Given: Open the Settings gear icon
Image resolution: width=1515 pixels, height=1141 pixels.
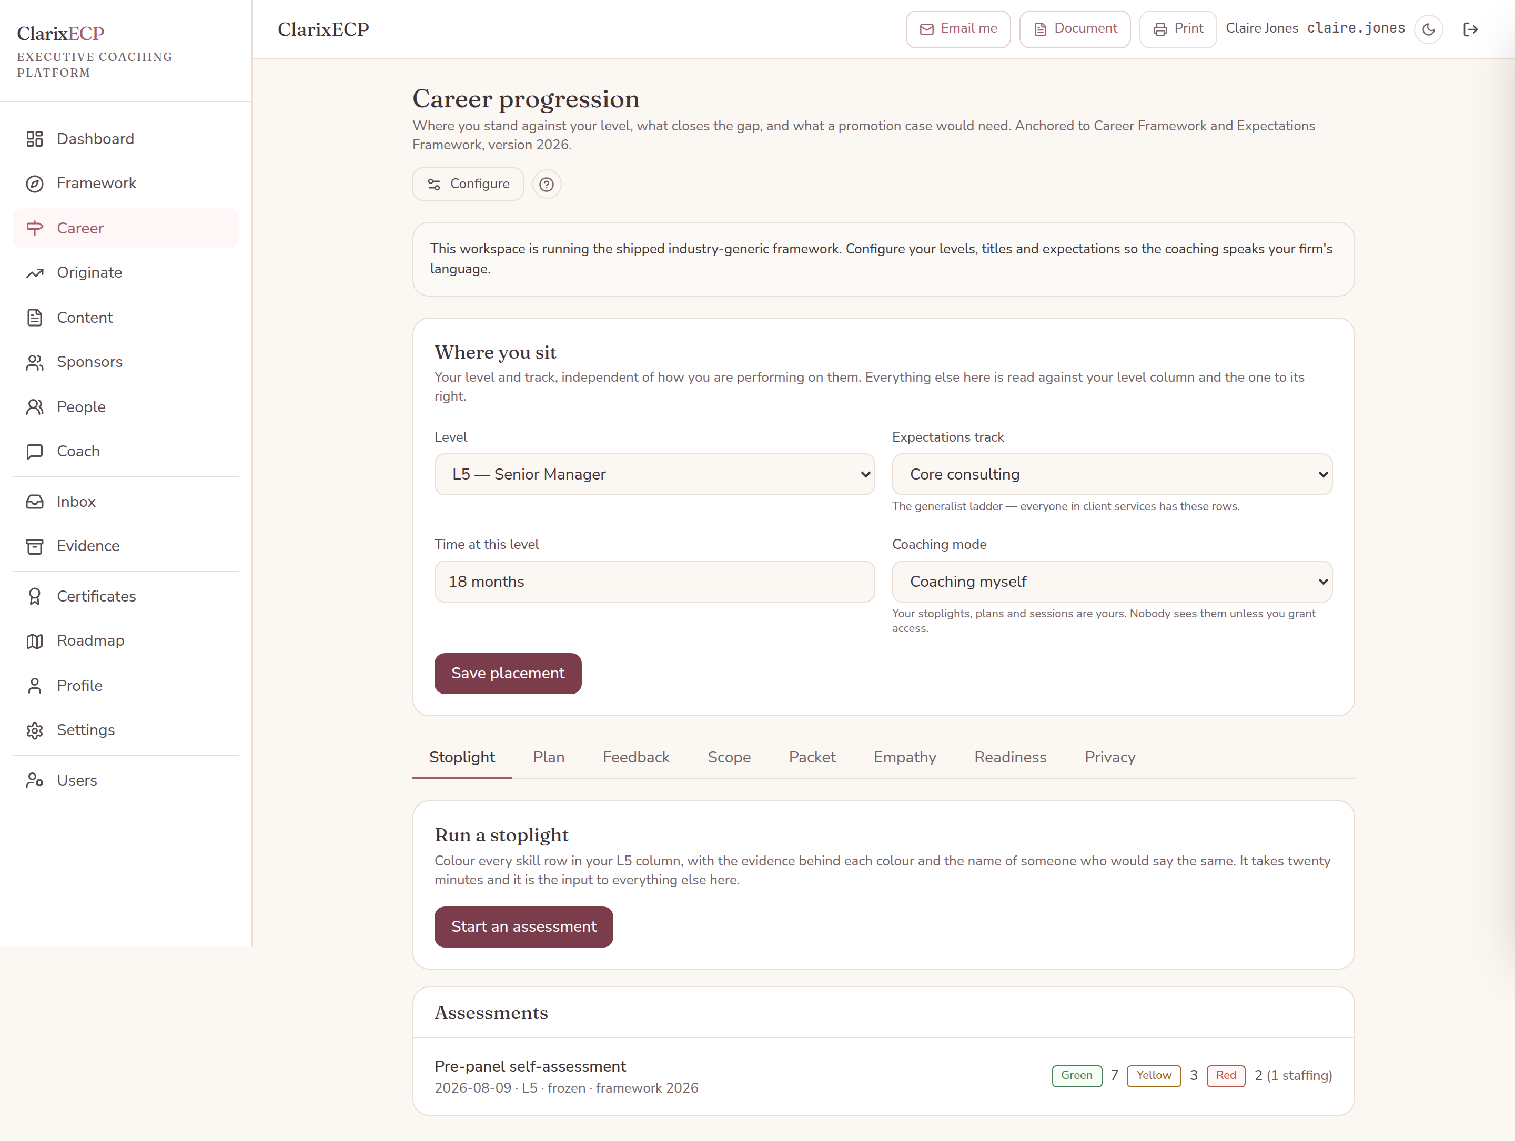Looking at the screenshot, I should [34, 730].
